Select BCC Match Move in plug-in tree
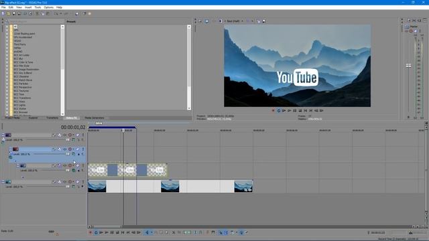The image size is (429, 241). (23, 80)
